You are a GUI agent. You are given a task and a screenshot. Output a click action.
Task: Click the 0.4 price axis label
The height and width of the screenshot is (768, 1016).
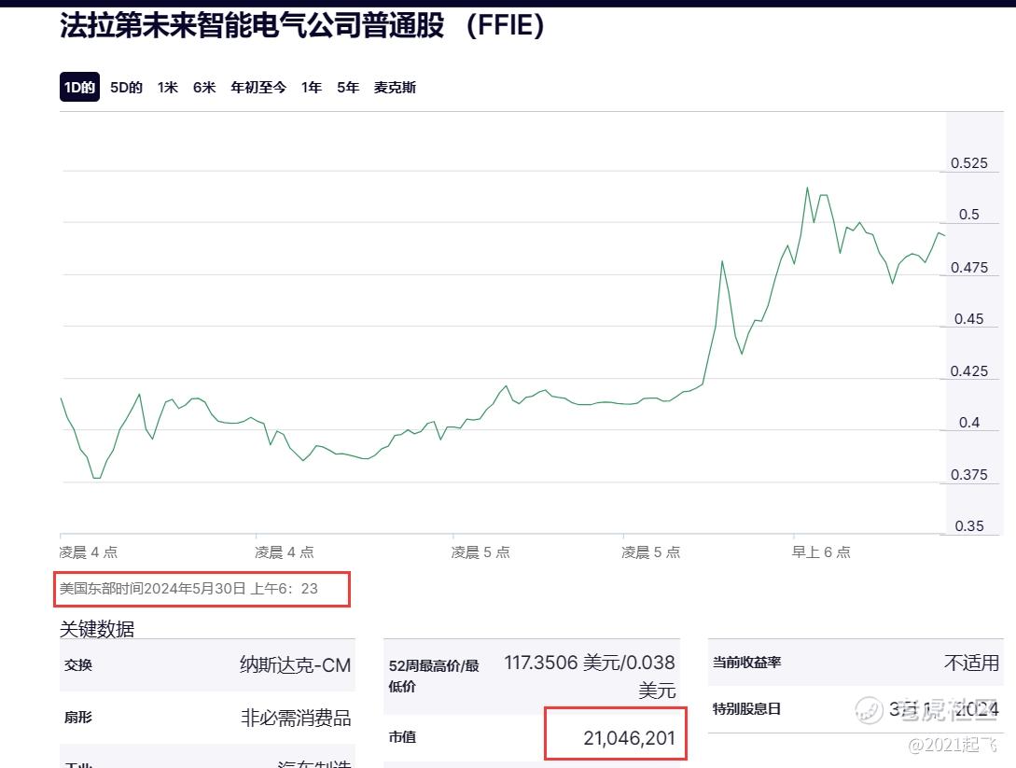tap(968, 423)
